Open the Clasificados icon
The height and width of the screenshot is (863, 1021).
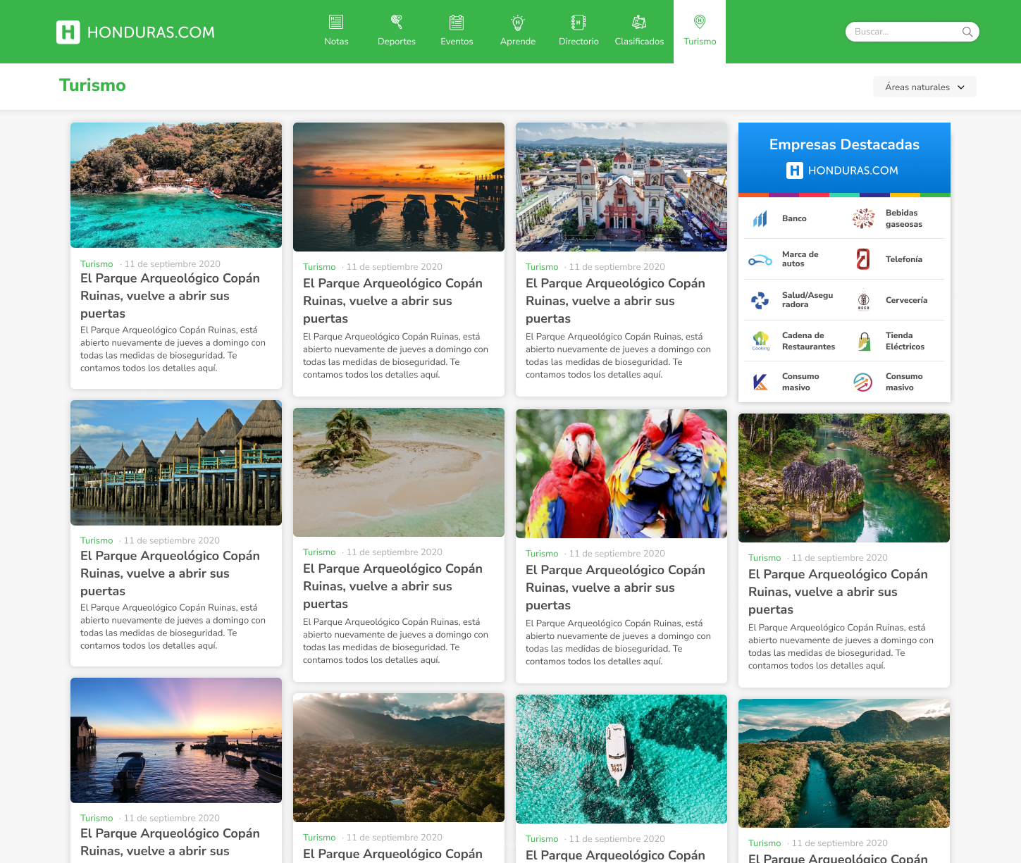point(639,22)
